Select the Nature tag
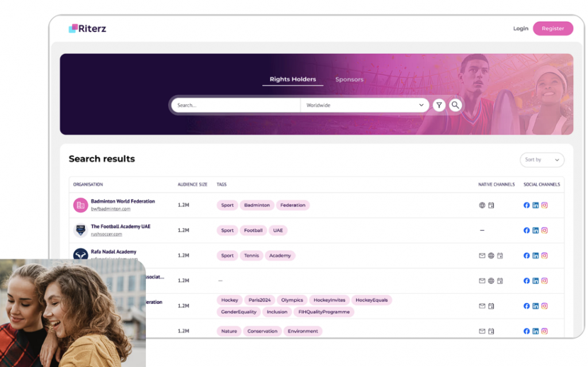Image resolution: width=588 pixels, height=367 pixels. point(229,331)
